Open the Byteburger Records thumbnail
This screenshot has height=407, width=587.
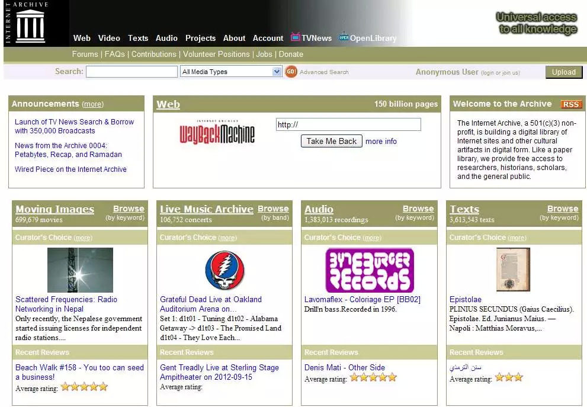pyautogui.click(x=369, y=270)
